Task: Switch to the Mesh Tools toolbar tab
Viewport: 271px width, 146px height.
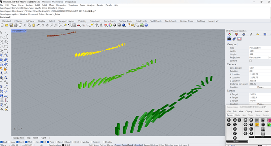Action: click(x=171, y=21)
